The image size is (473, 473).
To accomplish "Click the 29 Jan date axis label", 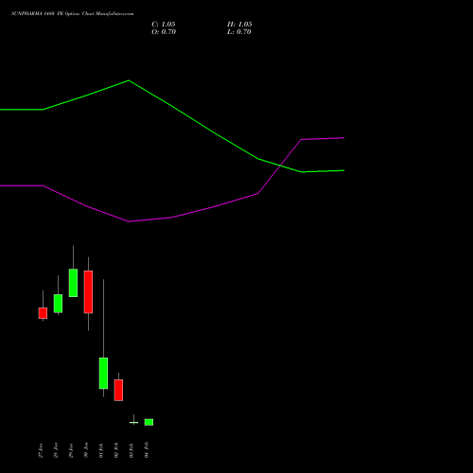I will coord(71,450).
